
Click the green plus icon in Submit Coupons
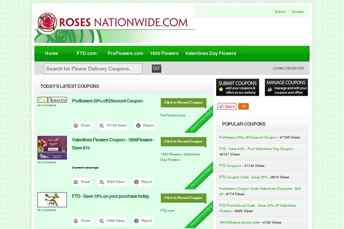point(221,89)
